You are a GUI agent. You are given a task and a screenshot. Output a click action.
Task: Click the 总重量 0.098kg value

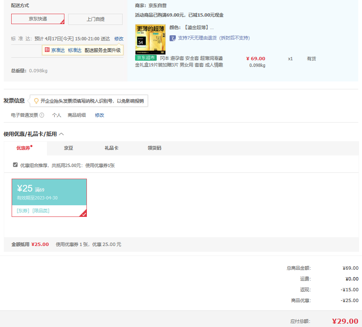click(x=38, y=71)
